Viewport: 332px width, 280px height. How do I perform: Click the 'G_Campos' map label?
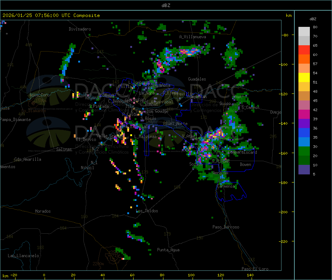[x=250, y=107]
